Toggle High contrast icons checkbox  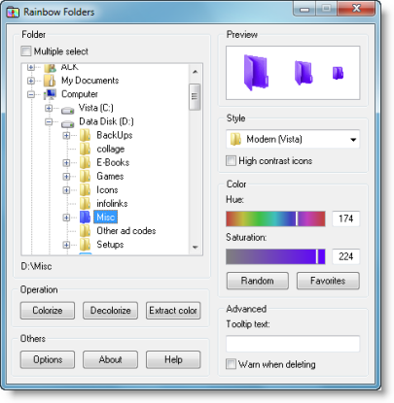[x=231, y=161]
